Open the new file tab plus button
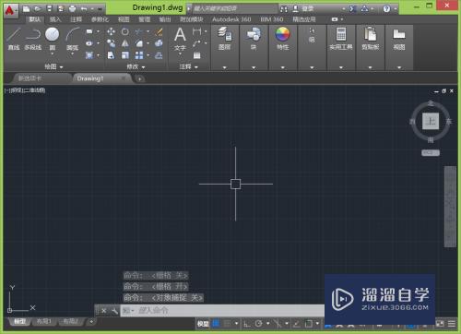Screen dimensions: 461x334 [x=139, y=79]
